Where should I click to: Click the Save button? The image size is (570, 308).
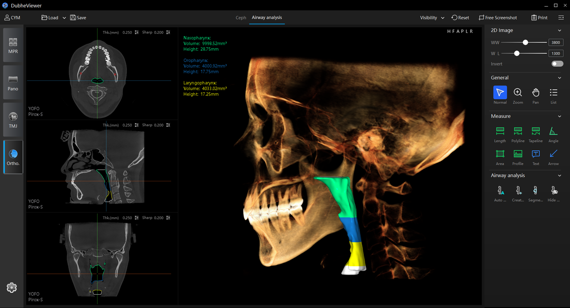pyautogui.click(x=78, y=18)
